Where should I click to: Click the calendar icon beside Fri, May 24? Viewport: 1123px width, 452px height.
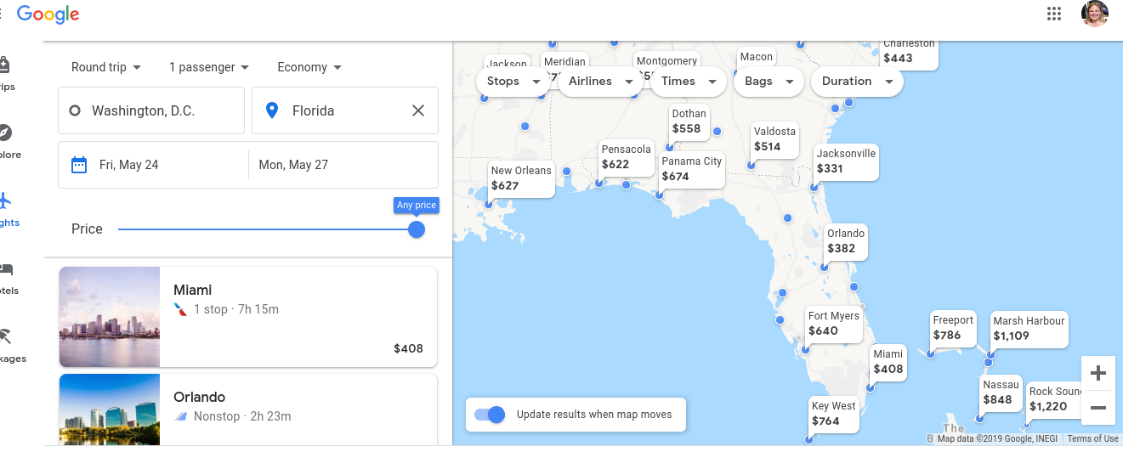point(79,165)
